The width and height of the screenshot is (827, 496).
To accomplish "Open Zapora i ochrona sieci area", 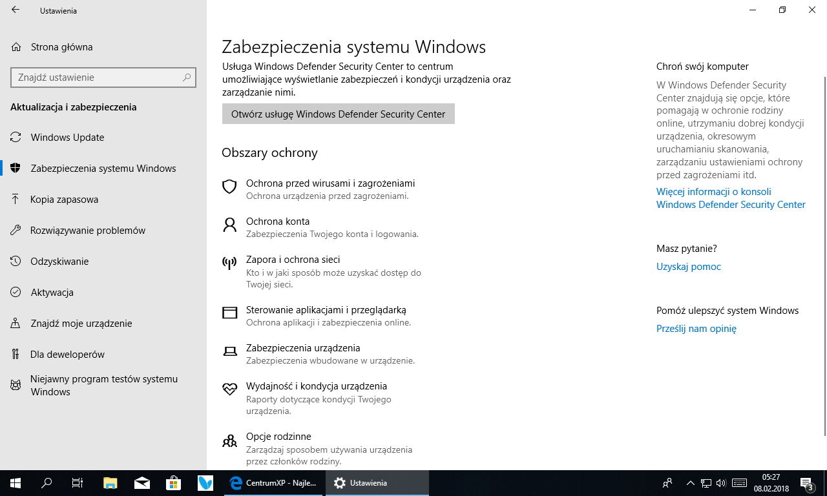I will coord(293,260).
